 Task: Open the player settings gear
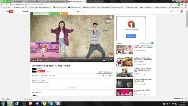coord(104,60)
